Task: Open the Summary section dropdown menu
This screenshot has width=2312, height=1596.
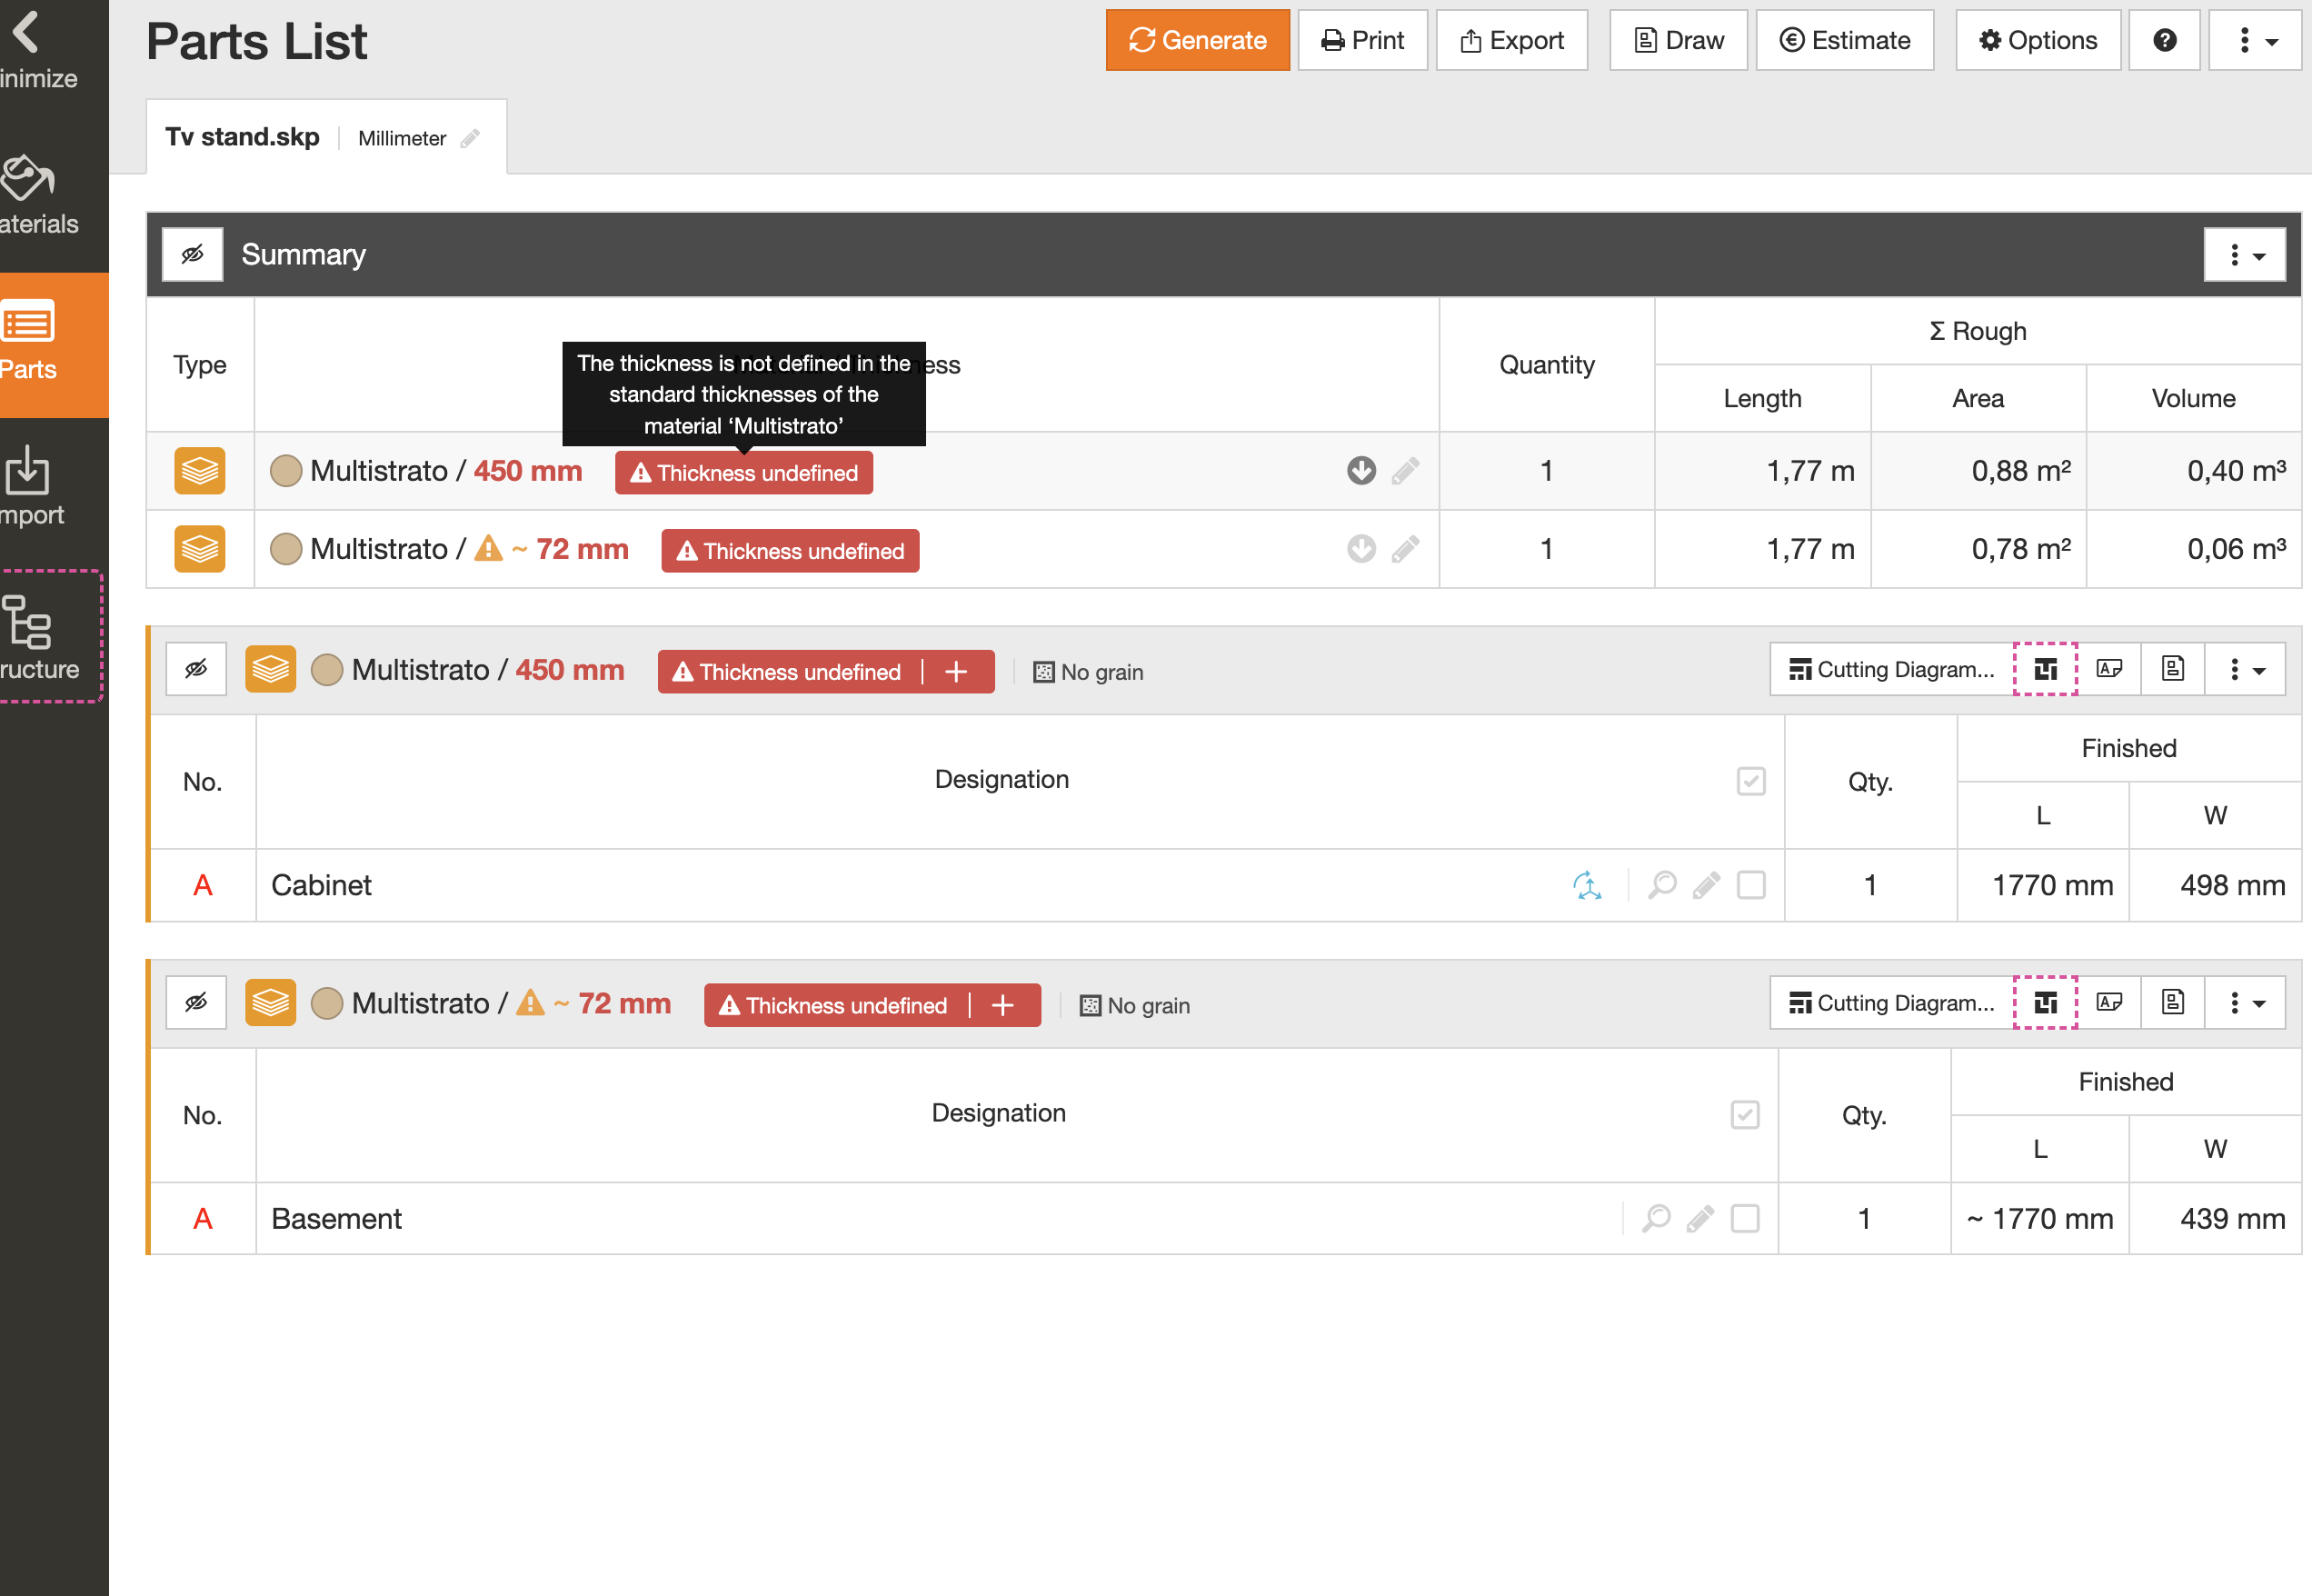Action: point(2244,255)
